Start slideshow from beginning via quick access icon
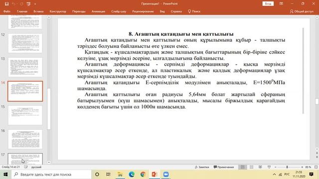Image resolution: width=319 pixels, height=179 pixels. click(29, 4)
